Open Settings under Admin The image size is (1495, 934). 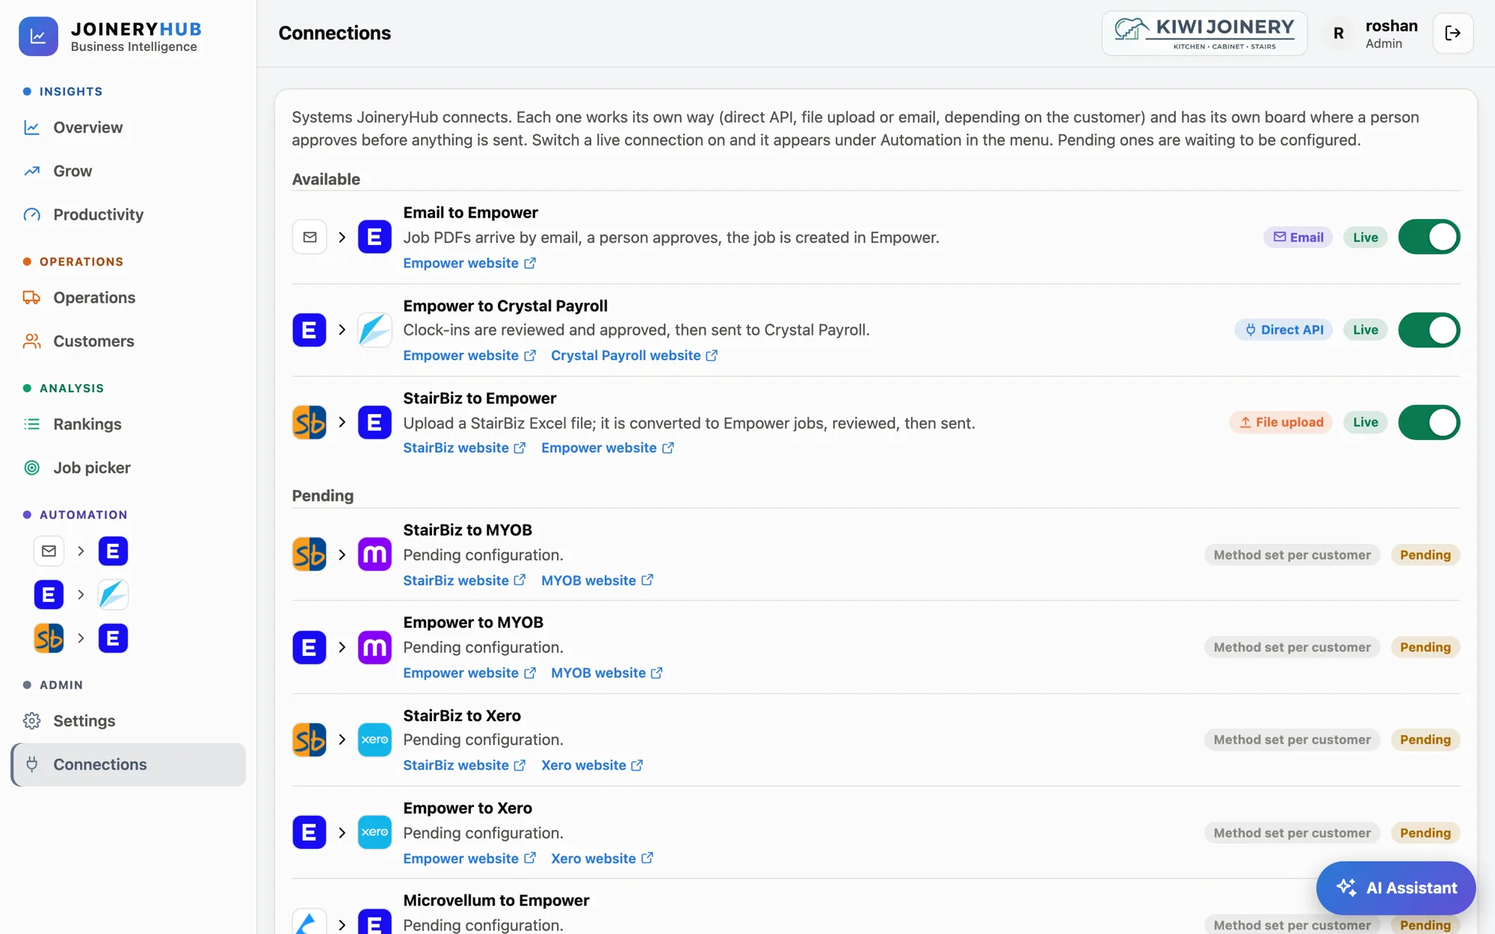(129, 721)
